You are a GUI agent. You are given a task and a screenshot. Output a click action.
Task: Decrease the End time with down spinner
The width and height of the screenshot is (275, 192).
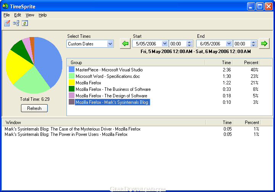tap(254, 45)
